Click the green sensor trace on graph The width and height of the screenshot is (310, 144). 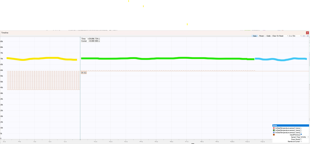[168, 58]
